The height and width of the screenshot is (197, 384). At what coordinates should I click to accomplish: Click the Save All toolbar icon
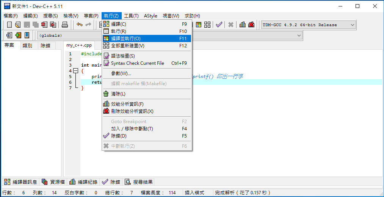pyautogui.click(x=36, y=25)
